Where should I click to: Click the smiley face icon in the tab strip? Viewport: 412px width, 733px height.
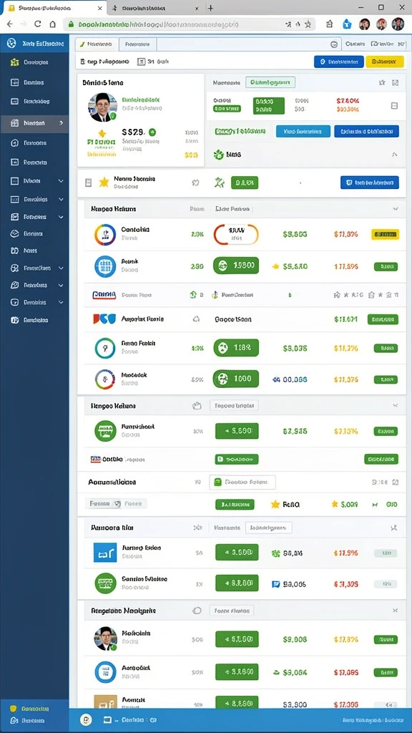[x=333, y=44]
